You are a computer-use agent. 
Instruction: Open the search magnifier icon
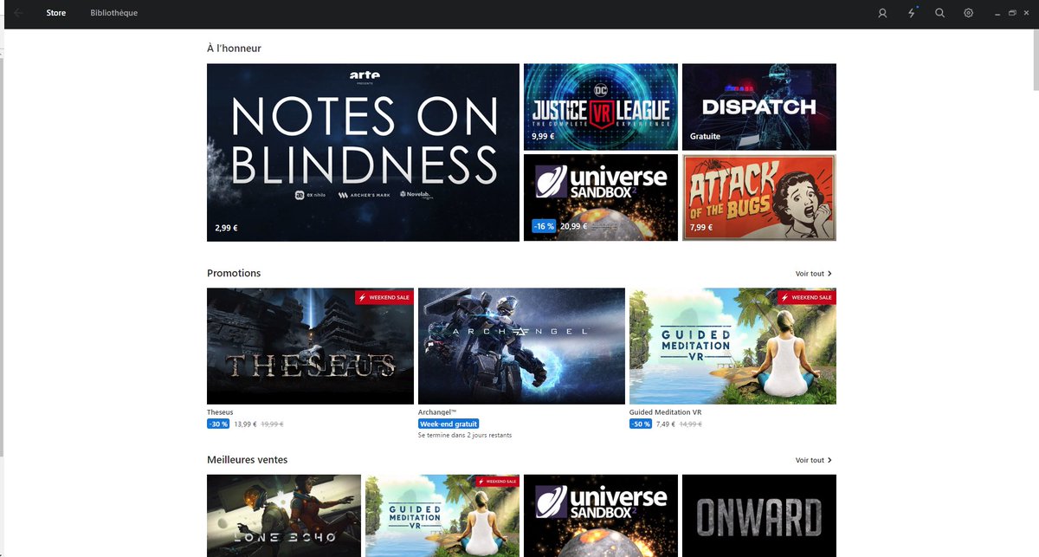pos(939,13)
